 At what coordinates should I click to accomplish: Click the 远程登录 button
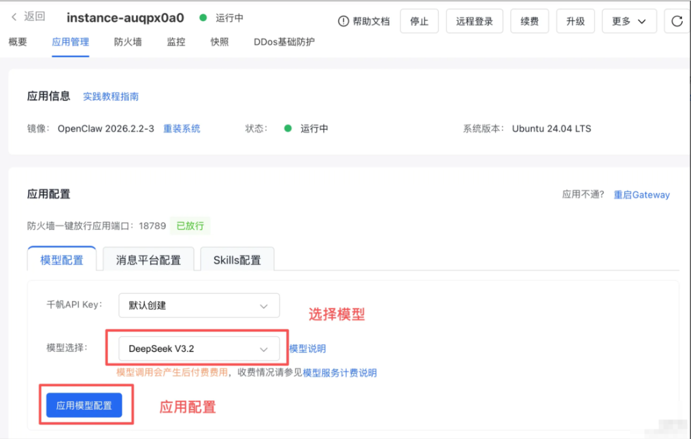(474, 21)
